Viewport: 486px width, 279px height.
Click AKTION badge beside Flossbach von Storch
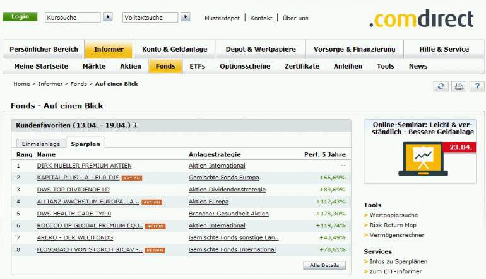click(x=155, y=250)
